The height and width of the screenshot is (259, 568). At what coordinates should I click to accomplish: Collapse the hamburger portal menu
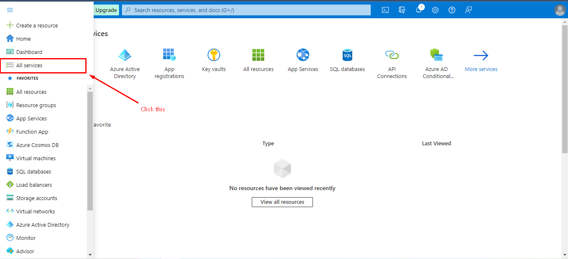click(x=10, y=10)
